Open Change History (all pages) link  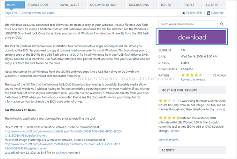[38, 13]
